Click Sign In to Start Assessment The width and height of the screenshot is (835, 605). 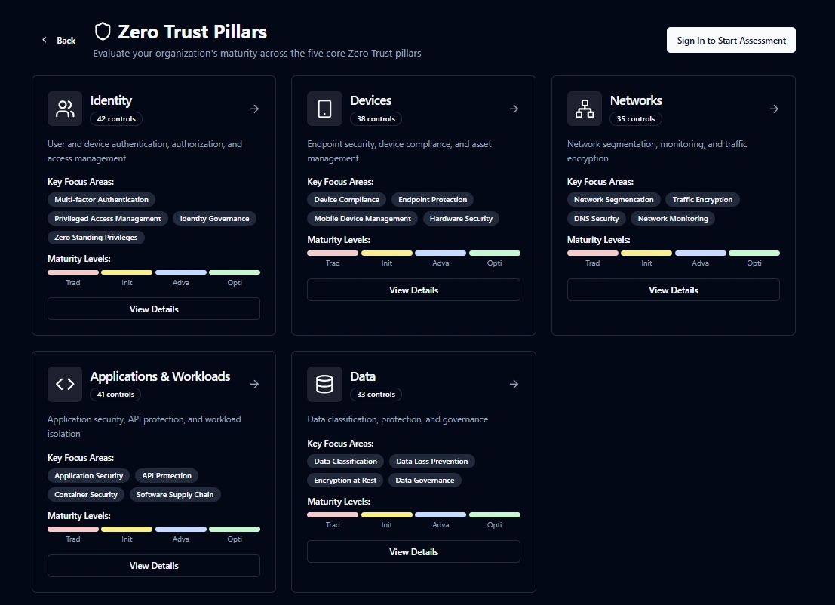point(731,41)
